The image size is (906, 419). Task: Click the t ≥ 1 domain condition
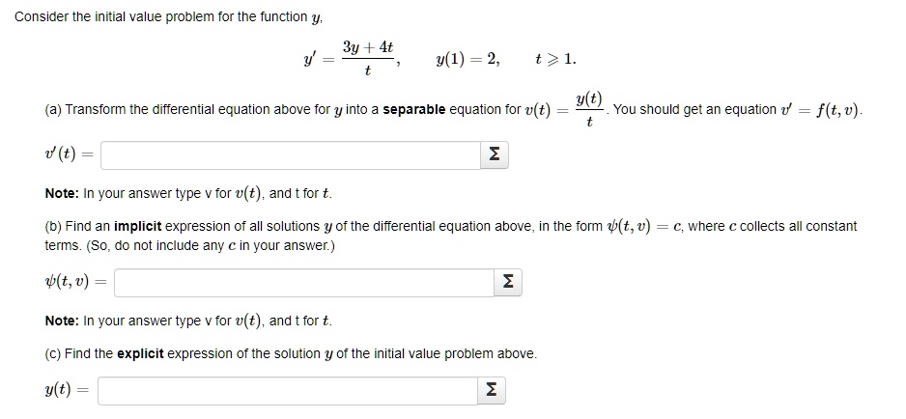[555, 60]
